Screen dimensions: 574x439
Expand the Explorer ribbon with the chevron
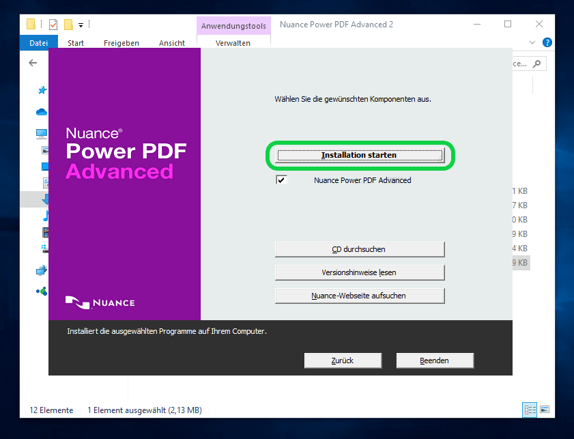(532, 42)
